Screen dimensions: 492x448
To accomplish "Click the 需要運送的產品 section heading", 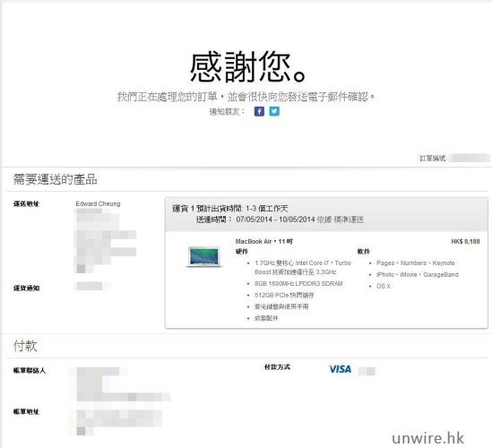I will (x=56, y=179).
